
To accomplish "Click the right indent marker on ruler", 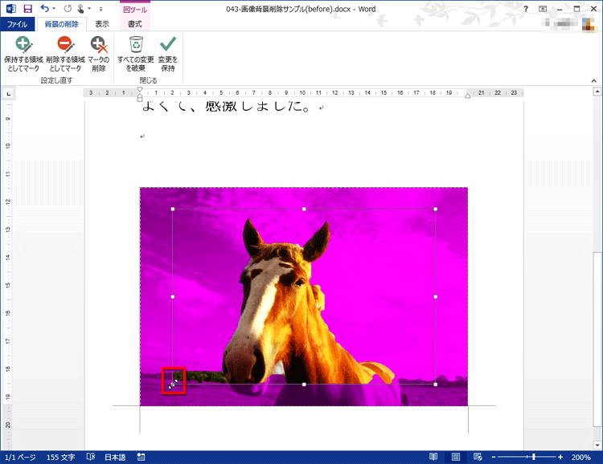I will click(468, 96).
